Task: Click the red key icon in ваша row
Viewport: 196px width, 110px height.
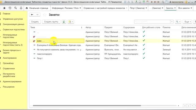Action: pyautogui.click(x=34, y=41)
